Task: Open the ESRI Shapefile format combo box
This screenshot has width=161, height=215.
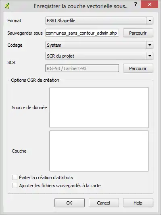Action: 99,21
